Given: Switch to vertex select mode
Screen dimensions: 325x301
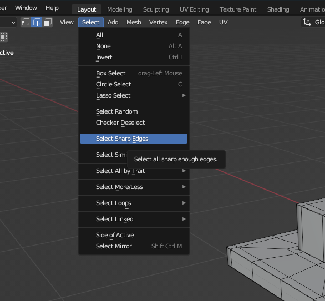Looking at the screenshot, I should click(26, 22).
